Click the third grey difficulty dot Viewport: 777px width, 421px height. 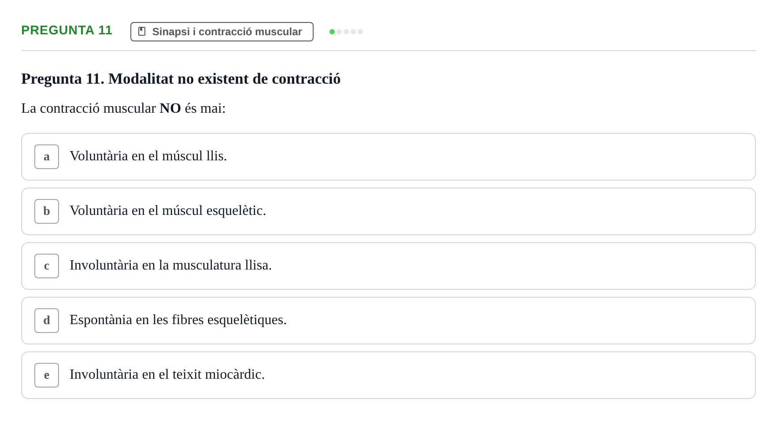[346, 32]
